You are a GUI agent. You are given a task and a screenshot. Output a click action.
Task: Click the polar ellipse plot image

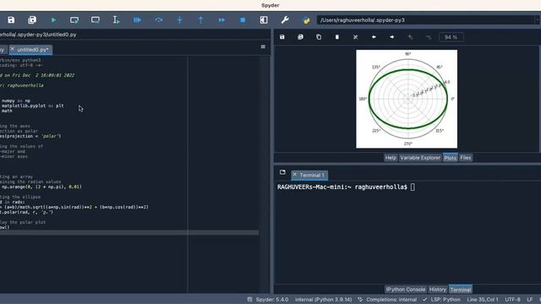pyautogui.click(x=407, y=99)
